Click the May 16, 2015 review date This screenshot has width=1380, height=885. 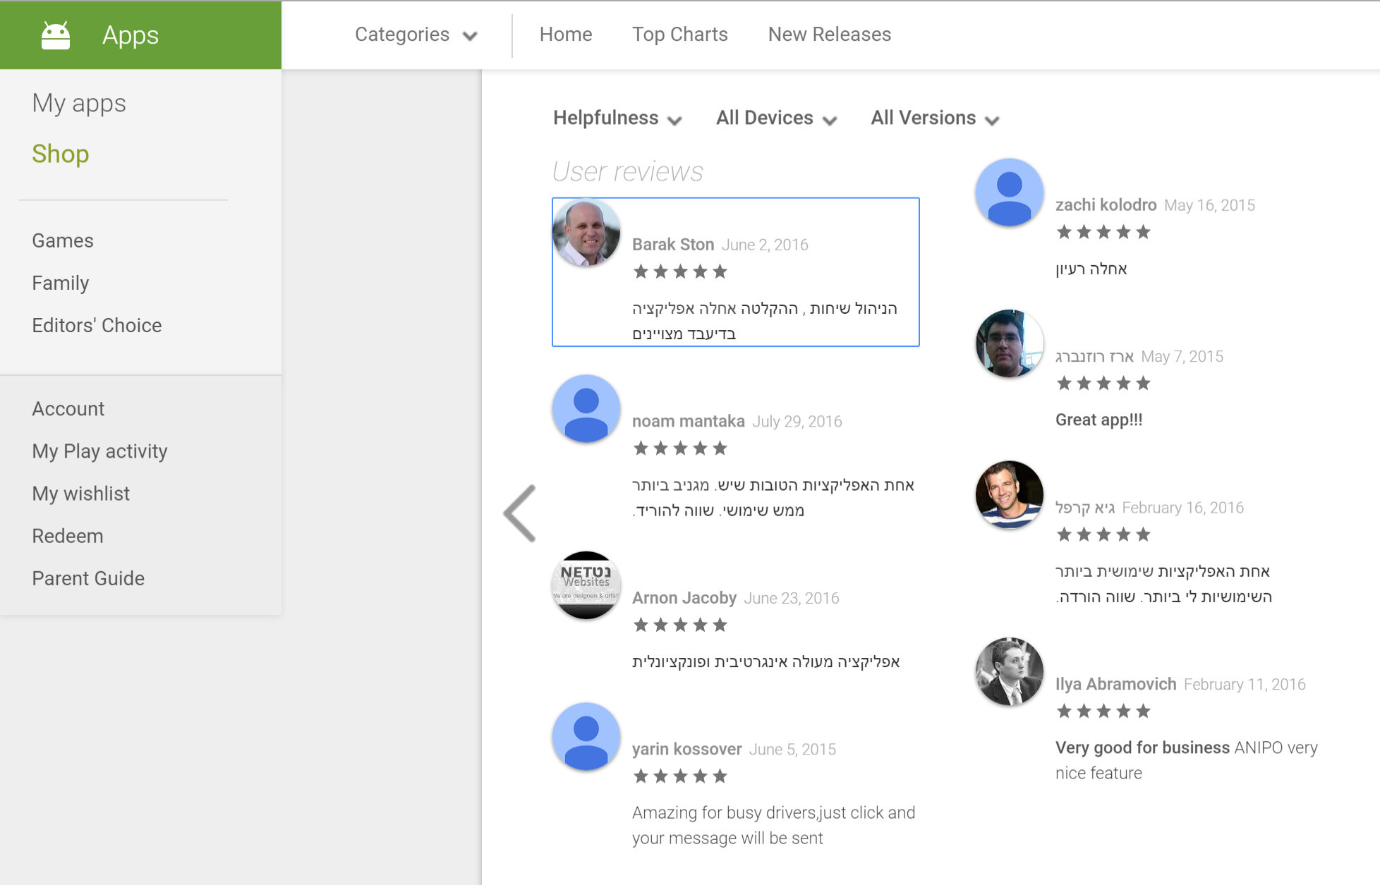1210,205
